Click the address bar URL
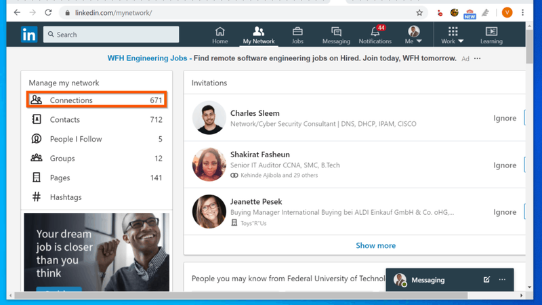Image resolution: width=542 pixels, height=305 pixels. [x=113, y=13]
